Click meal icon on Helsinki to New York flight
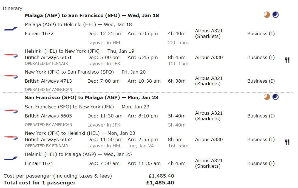Image resolution: width=298 pixels, height=188 pixels. tap(287, 60)
